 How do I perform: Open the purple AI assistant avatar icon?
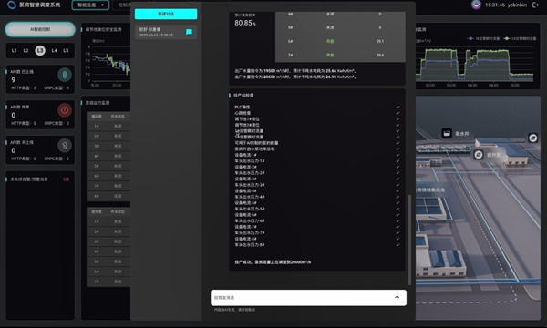476,5
